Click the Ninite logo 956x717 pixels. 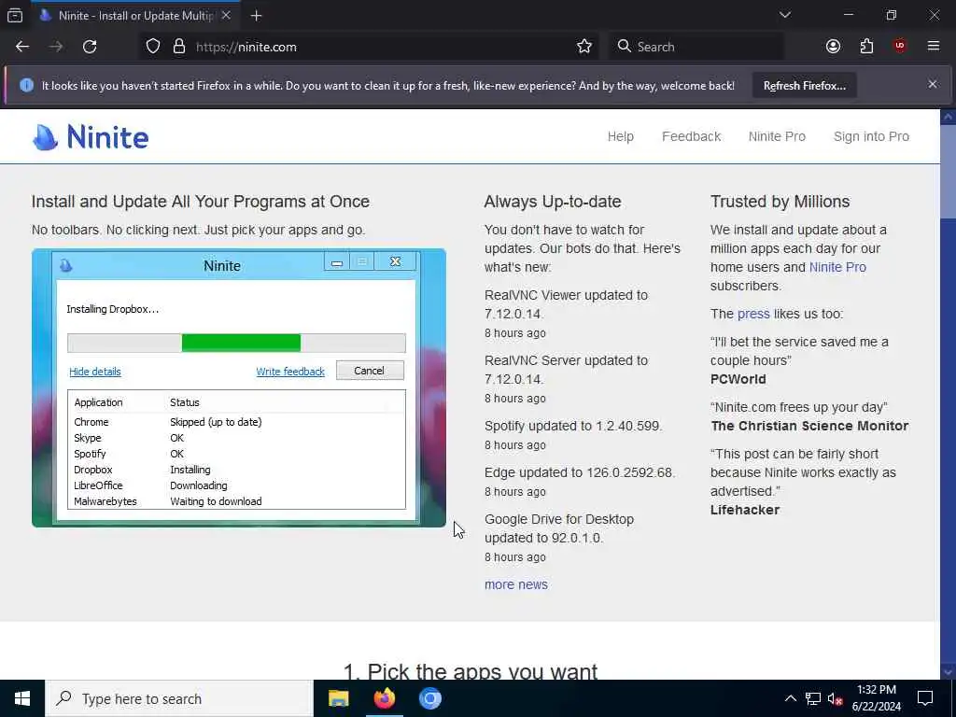click(x=91, y=136)
